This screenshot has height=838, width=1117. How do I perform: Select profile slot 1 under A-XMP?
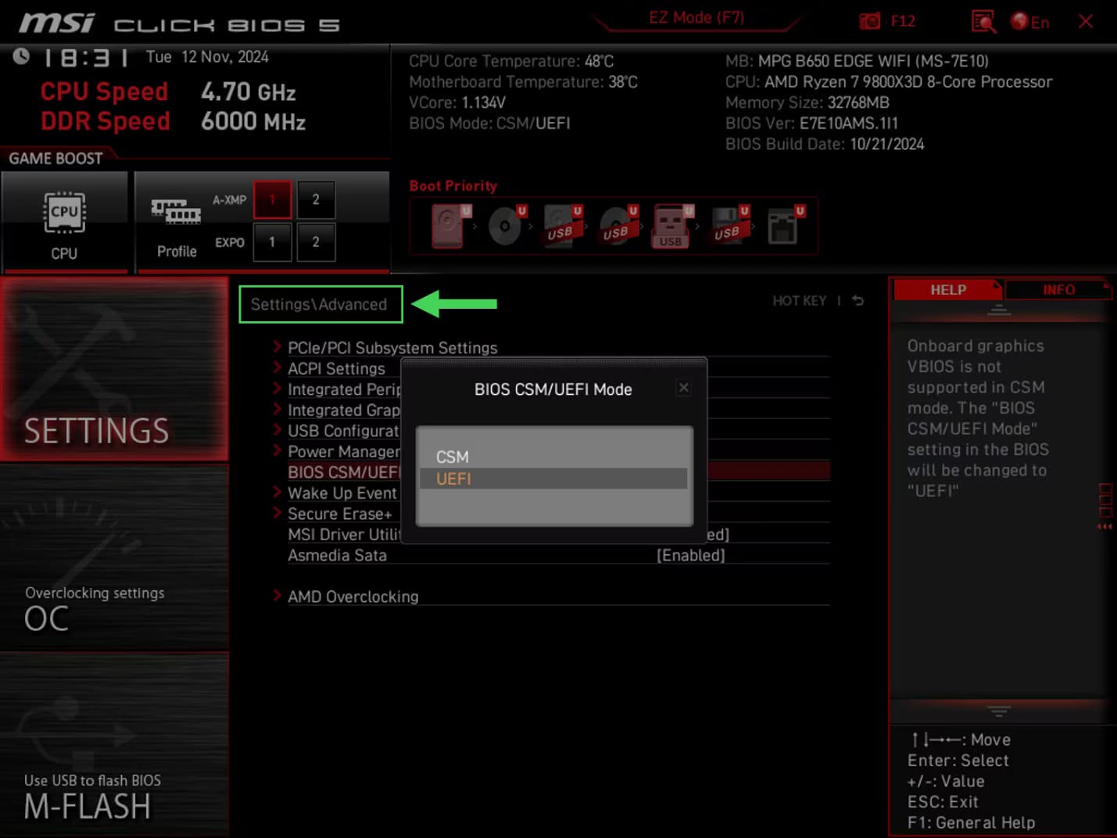pos(272,199)
